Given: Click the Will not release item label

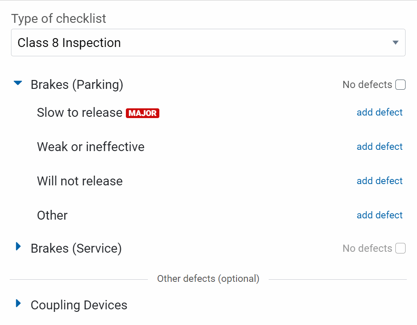Looking at the screenshot, I should pyautogui.click(x=80, y=181).
